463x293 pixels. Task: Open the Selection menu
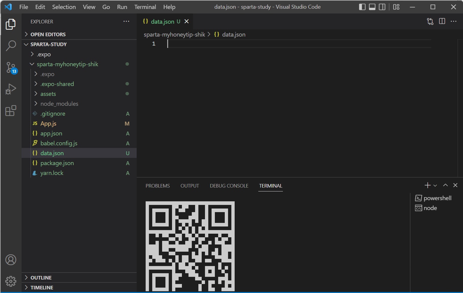64,7
